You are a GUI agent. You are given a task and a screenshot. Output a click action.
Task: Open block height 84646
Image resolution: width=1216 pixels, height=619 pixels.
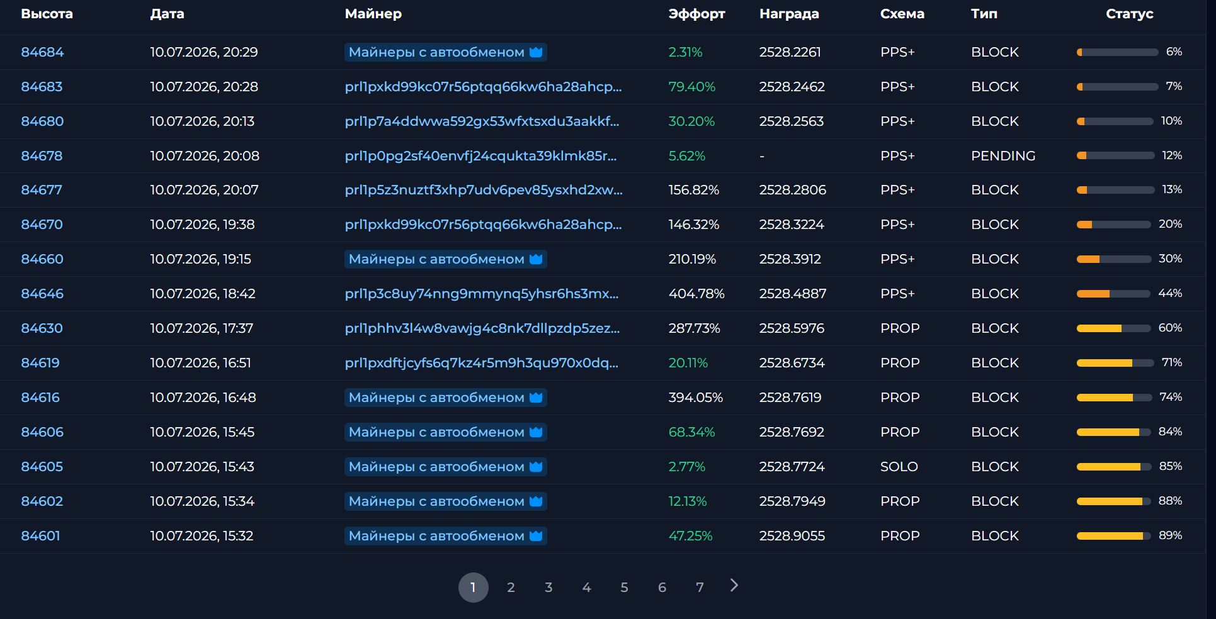click(42, 294)
